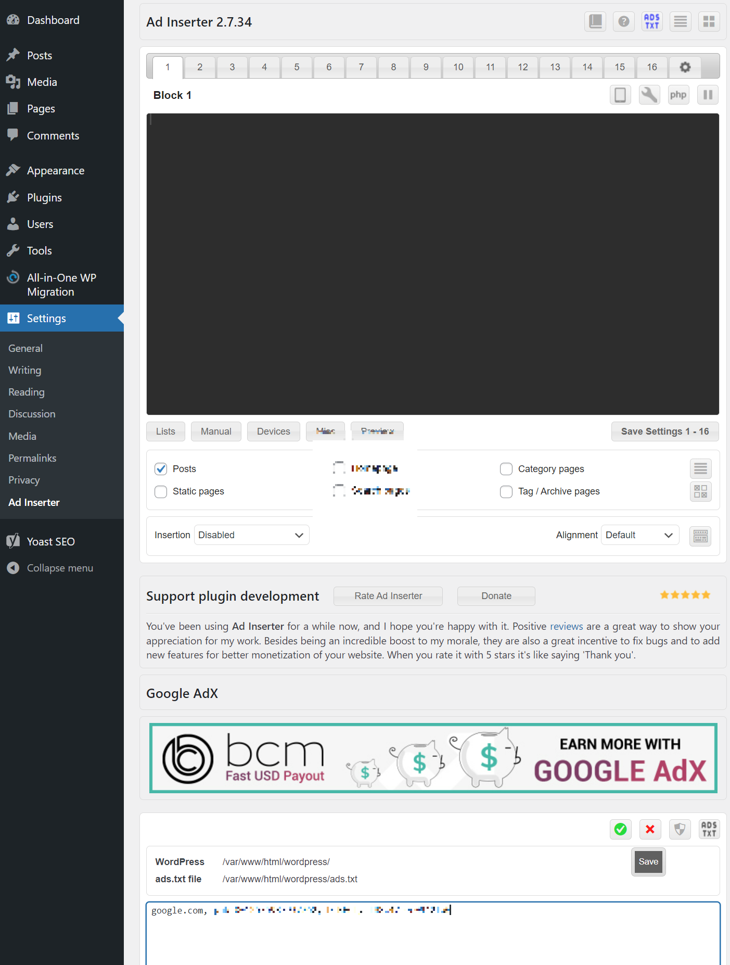Open Discussion settings submenu
Viewport: 730px width, 965px height.
32,414
